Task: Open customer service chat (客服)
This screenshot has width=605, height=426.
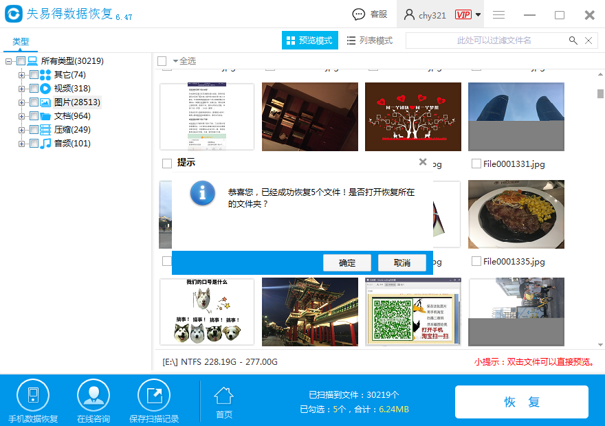Action: click(370, 14)
